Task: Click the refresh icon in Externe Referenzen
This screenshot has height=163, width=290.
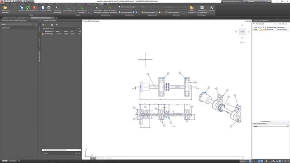Action: tap(48, 25)
